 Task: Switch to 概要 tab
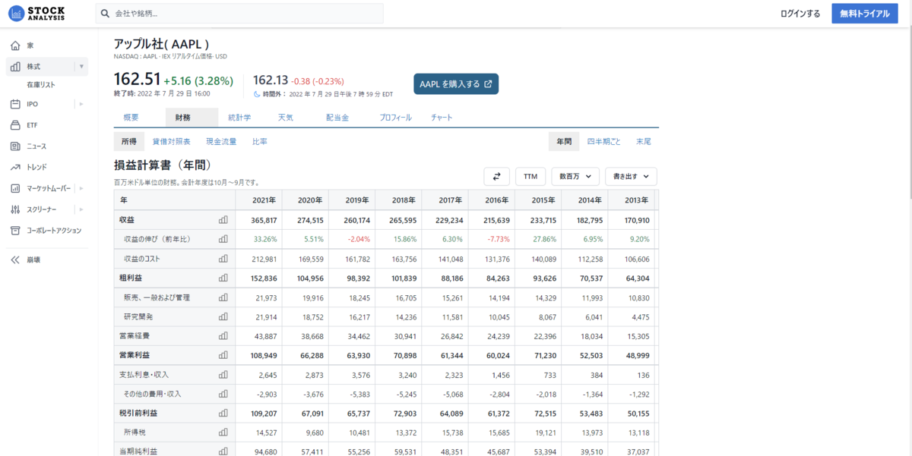(131, 118)
